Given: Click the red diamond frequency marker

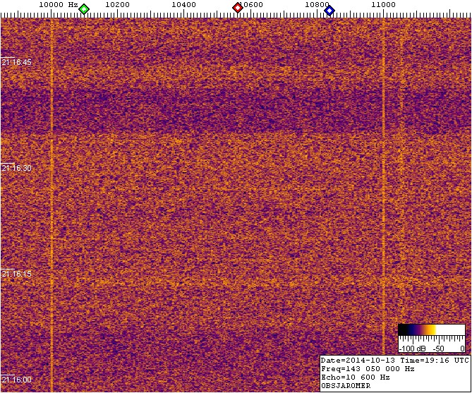Looking at the screenshot, I should [238, 8].
